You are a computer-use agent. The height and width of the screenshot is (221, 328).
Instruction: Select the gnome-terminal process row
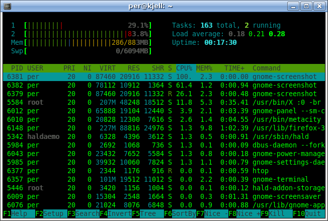coord(164,180)
